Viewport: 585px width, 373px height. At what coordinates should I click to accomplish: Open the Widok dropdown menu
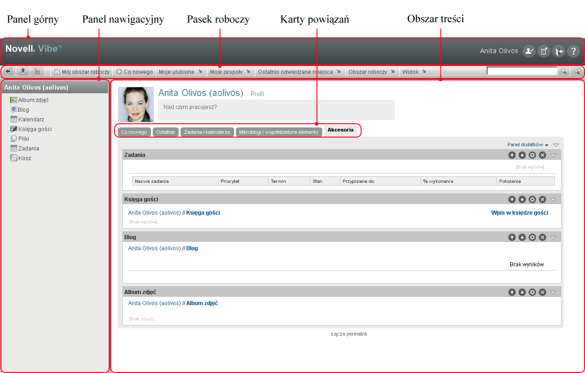coord(414,72)
